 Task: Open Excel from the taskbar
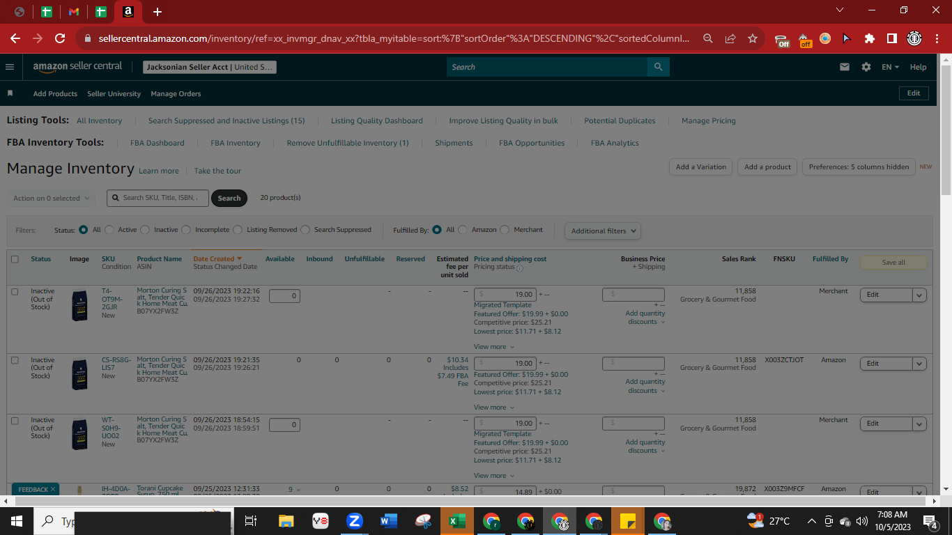456,521
